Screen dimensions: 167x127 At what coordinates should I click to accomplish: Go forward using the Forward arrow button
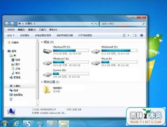click(x=12, y=24)
